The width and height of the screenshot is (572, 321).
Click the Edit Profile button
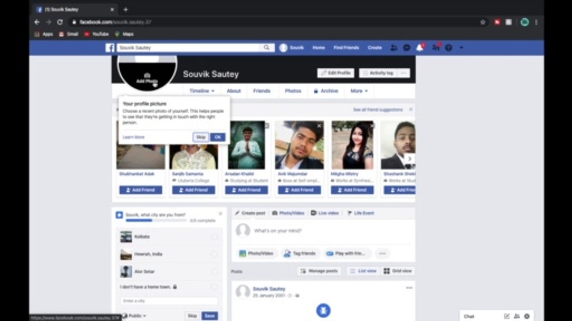(336, 73)
